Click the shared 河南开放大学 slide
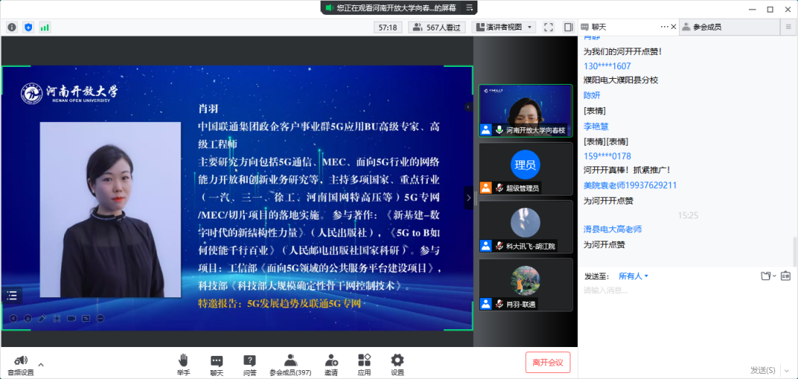Screen dimensions: 798x379 click(x=237, y=198)
